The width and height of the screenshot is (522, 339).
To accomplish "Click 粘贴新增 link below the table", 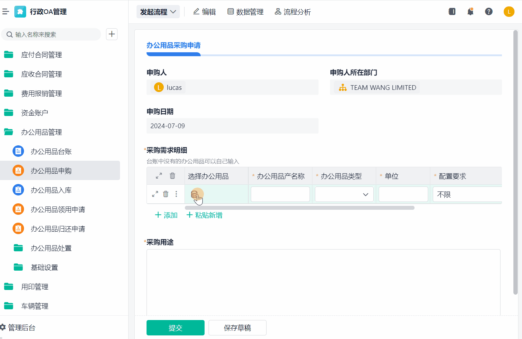I will click(x=205, y=215).
